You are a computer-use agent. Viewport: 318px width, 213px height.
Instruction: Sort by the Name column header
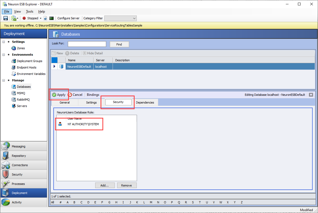[x=79, y=60]
